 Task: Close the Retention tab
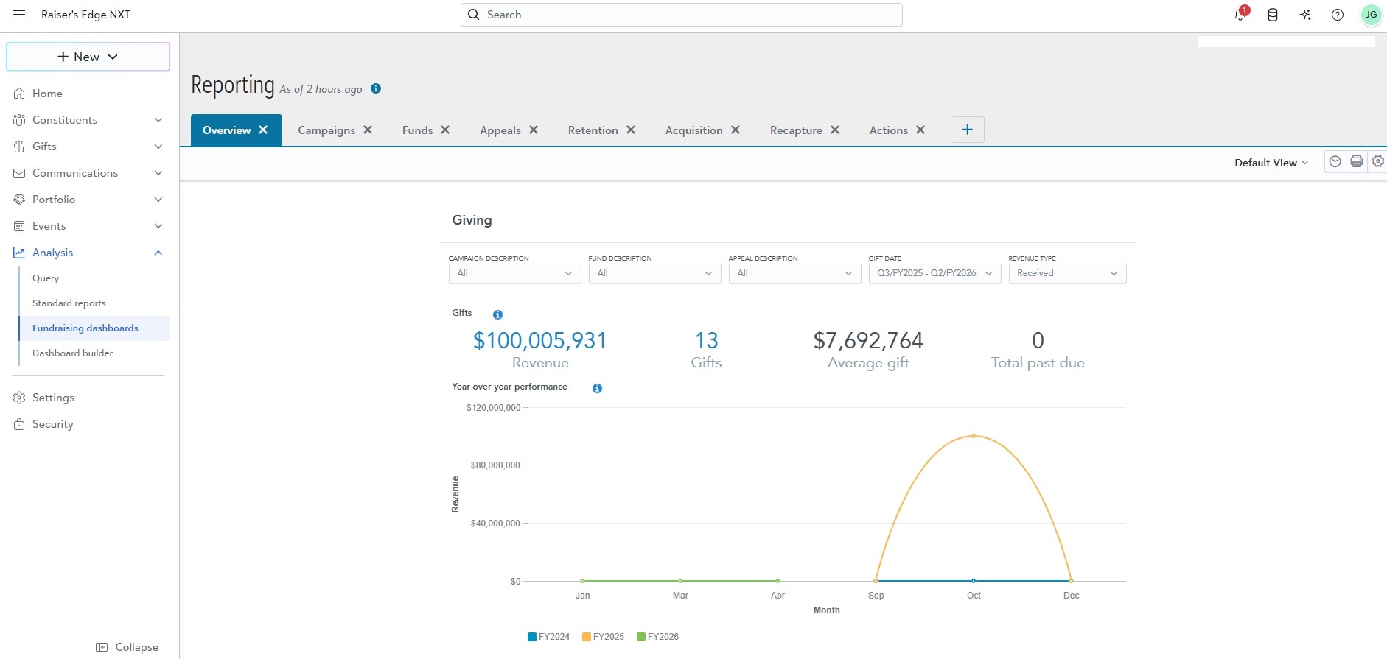tap(631, 130)
